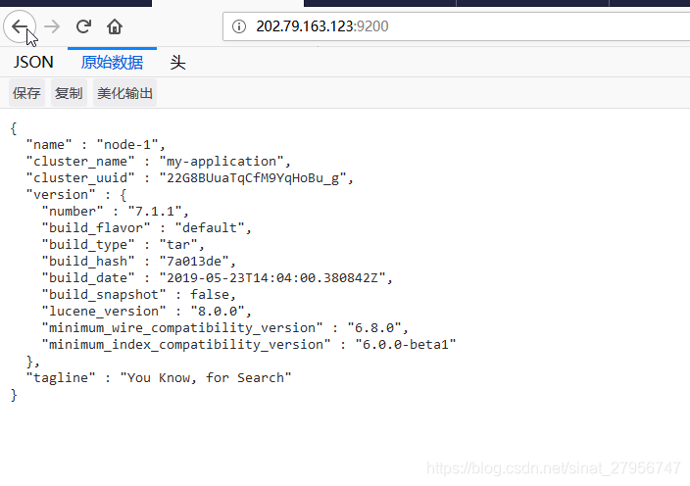Click the 美化输出 pretty print button
The height and width of the screenshot is (486, 690).
point(125,93)
